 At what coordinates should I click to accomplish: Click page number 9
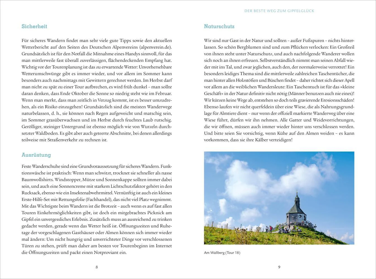279,267
